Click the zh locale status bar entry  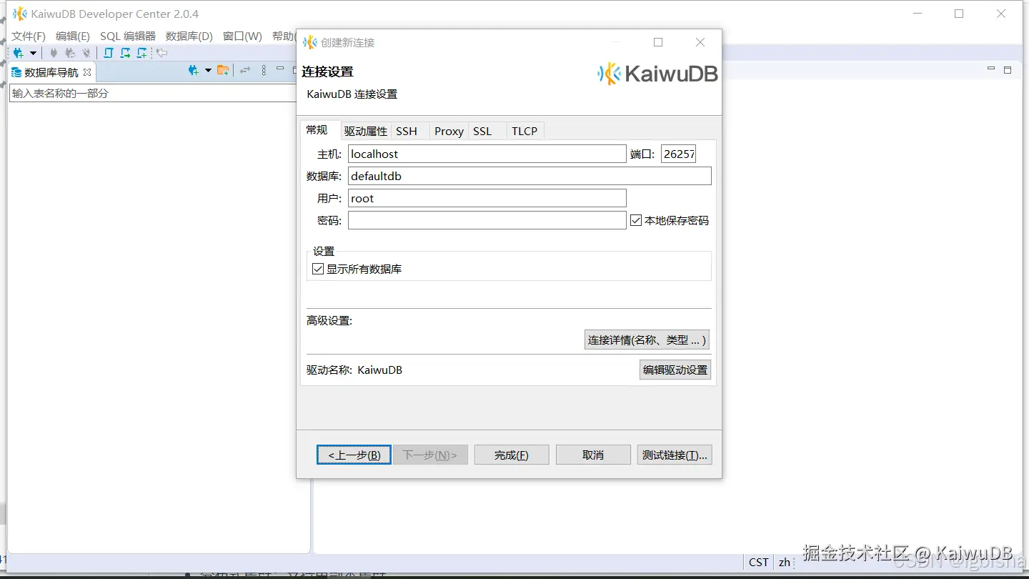[785, 563]
